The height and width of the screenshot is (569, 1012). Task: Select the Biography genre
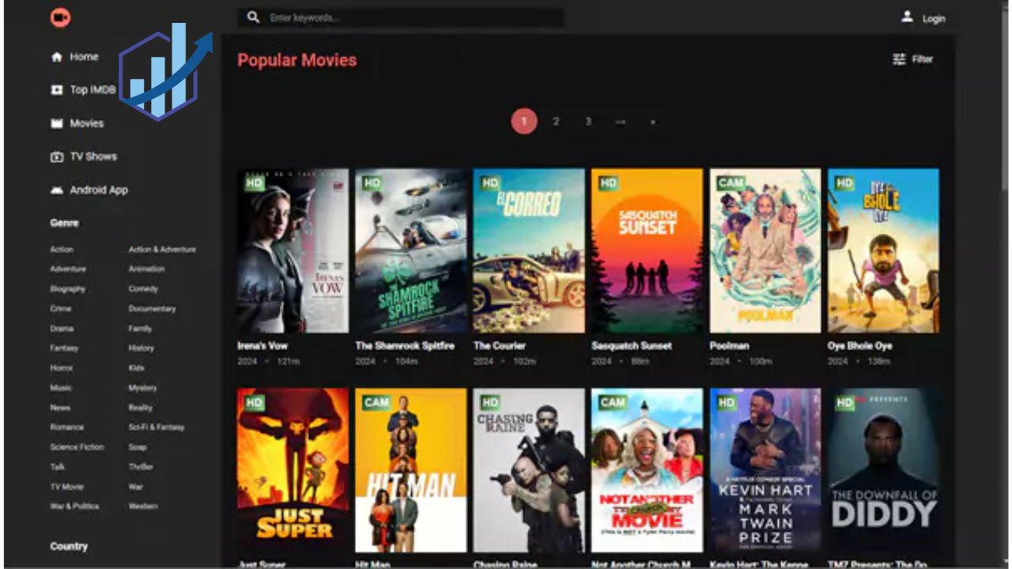68,288
